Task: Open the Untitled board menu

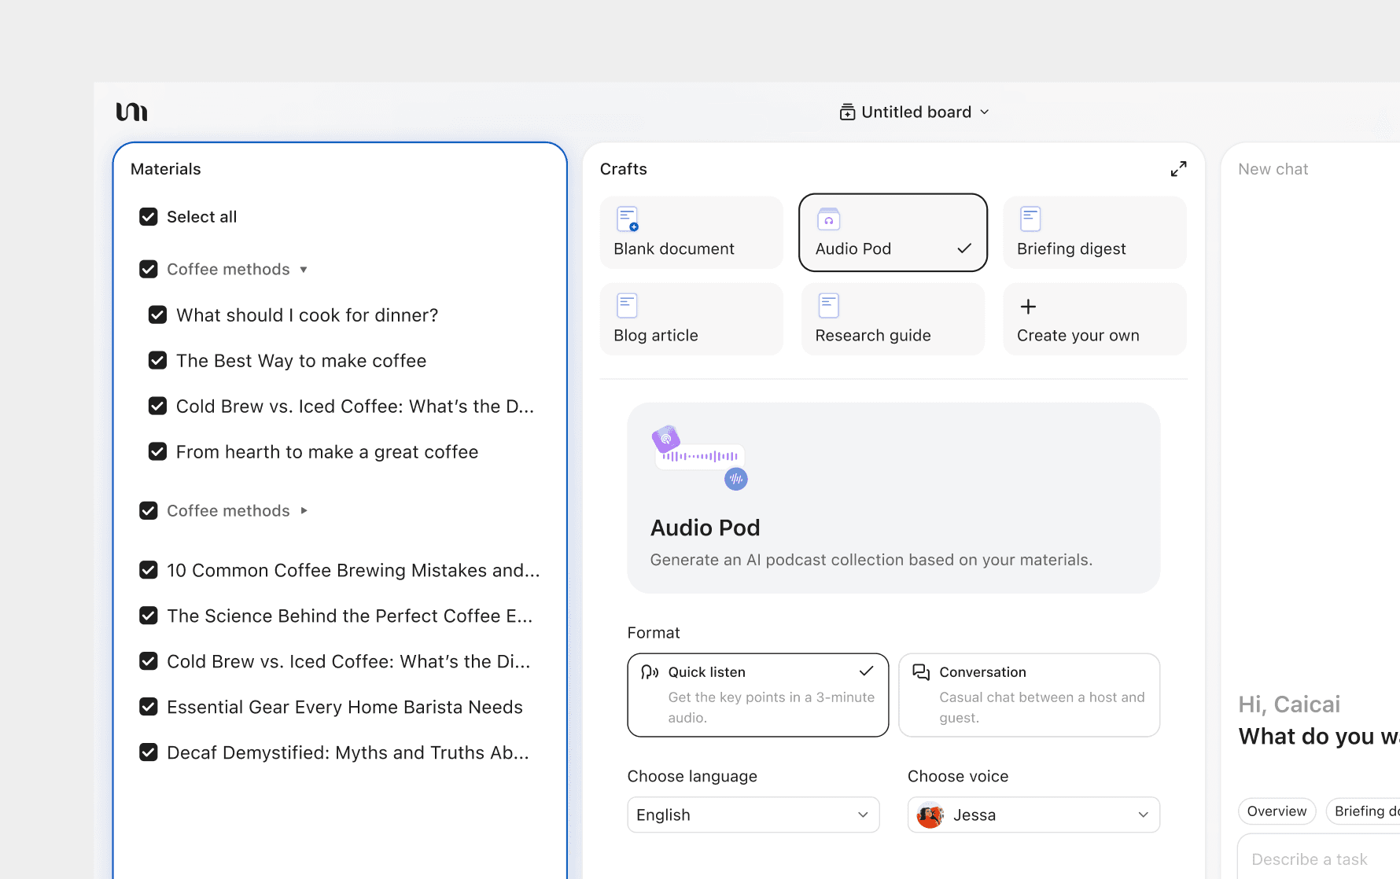Action: click(915, 112)
